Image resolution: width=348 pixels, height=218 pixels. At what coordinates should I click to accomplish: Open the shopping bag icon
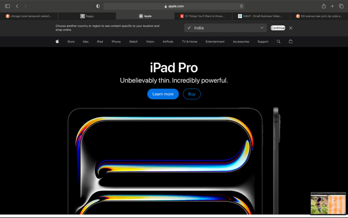[x=291, y=41]
